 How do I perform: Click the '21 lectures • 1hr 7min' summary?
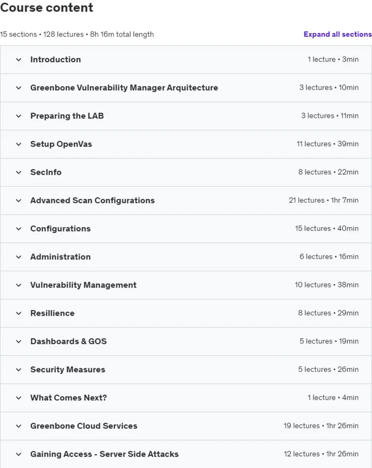click(x=323, y=200)
